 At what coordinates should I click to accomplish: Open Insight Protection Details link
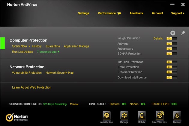click(158, 39)
